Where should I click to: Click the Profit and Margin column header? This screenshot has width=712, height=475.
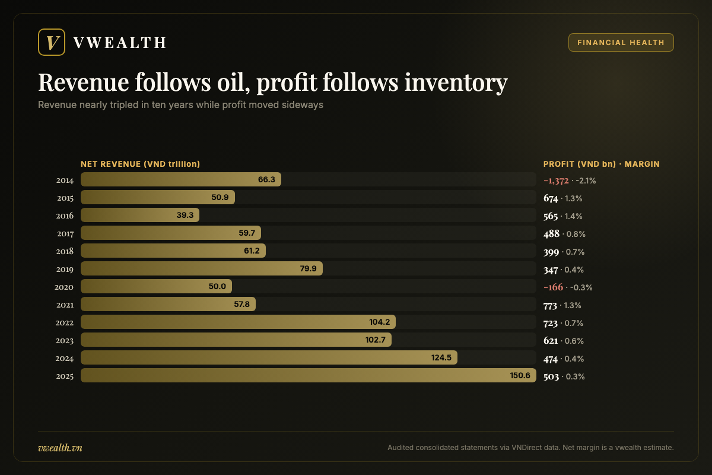602,164
